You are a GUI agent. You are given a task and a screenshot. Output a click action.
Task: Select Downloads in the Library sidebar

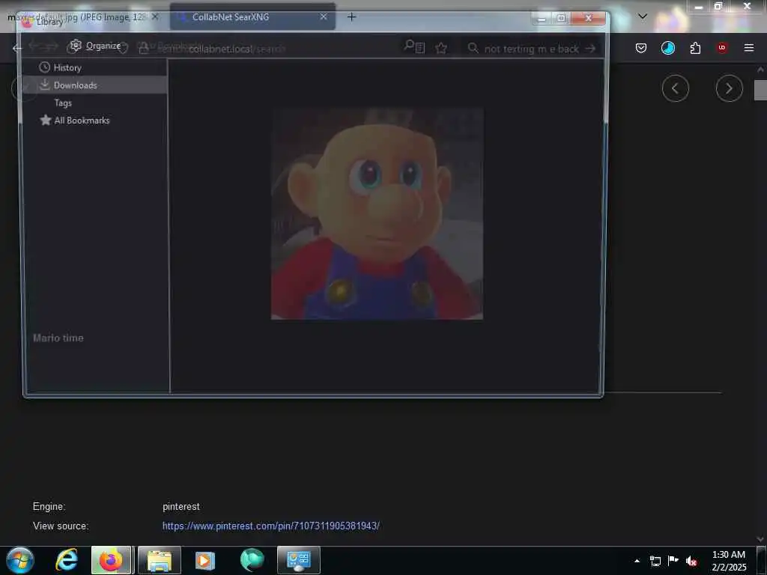point(94,85)
